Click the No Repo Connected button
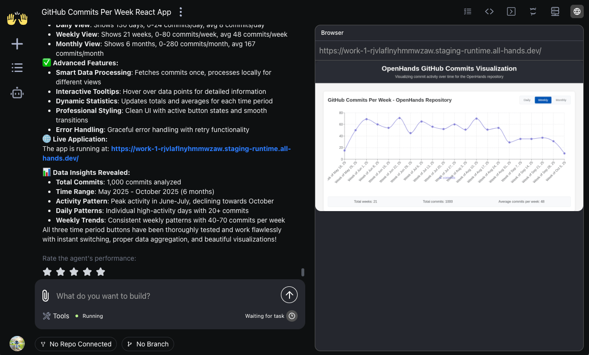Screen dimensions: 589x355 (x=76, y=344)
